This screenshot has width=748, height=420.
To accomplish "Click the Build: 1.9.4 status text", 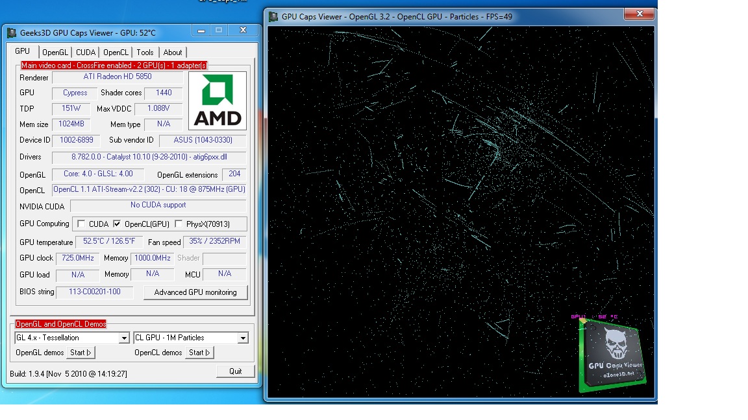I will click(x=68, y=374).
